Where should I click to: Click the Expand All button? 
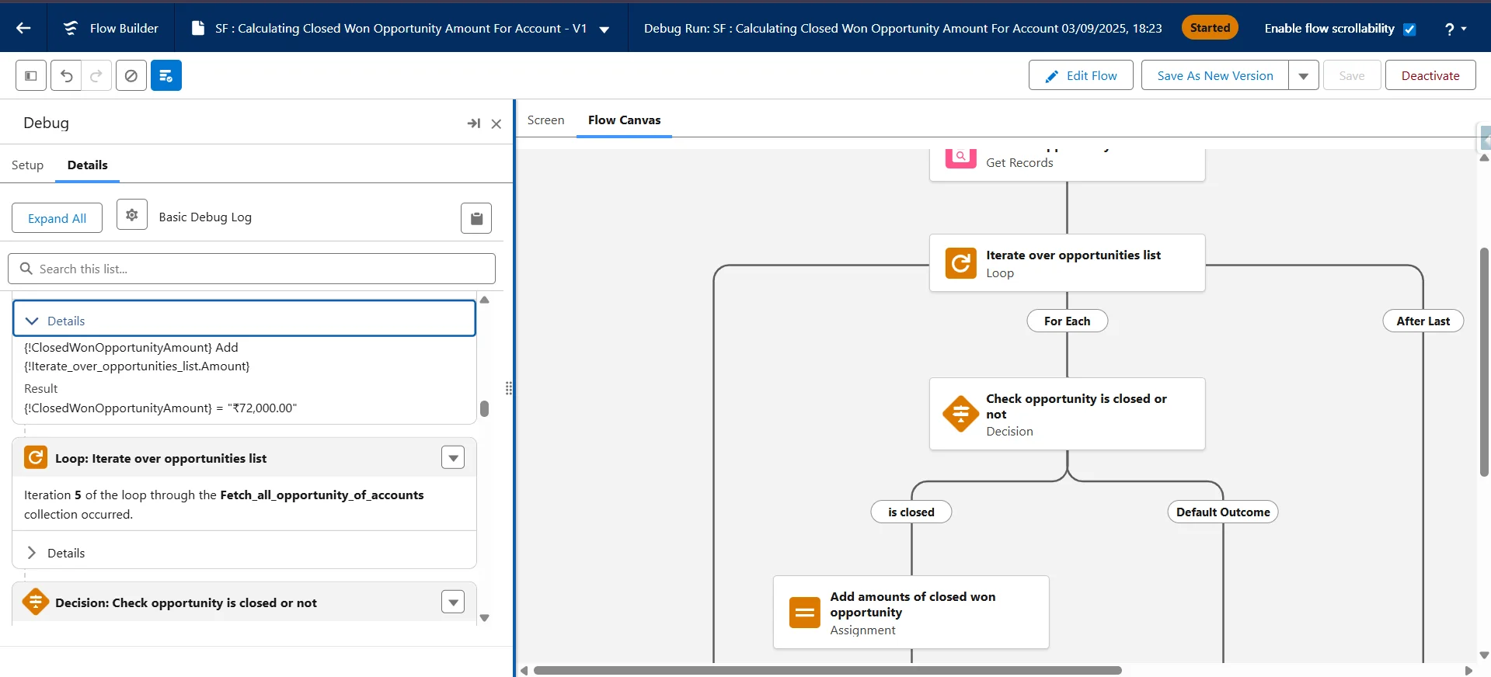tap(57, 218)
